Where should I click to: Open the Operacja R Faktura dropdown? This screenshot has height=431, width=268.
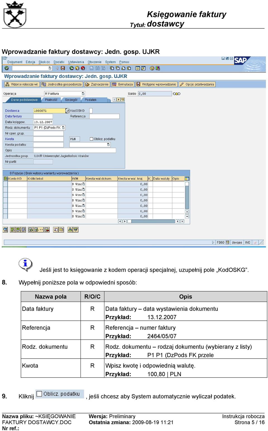pos(83,94)
